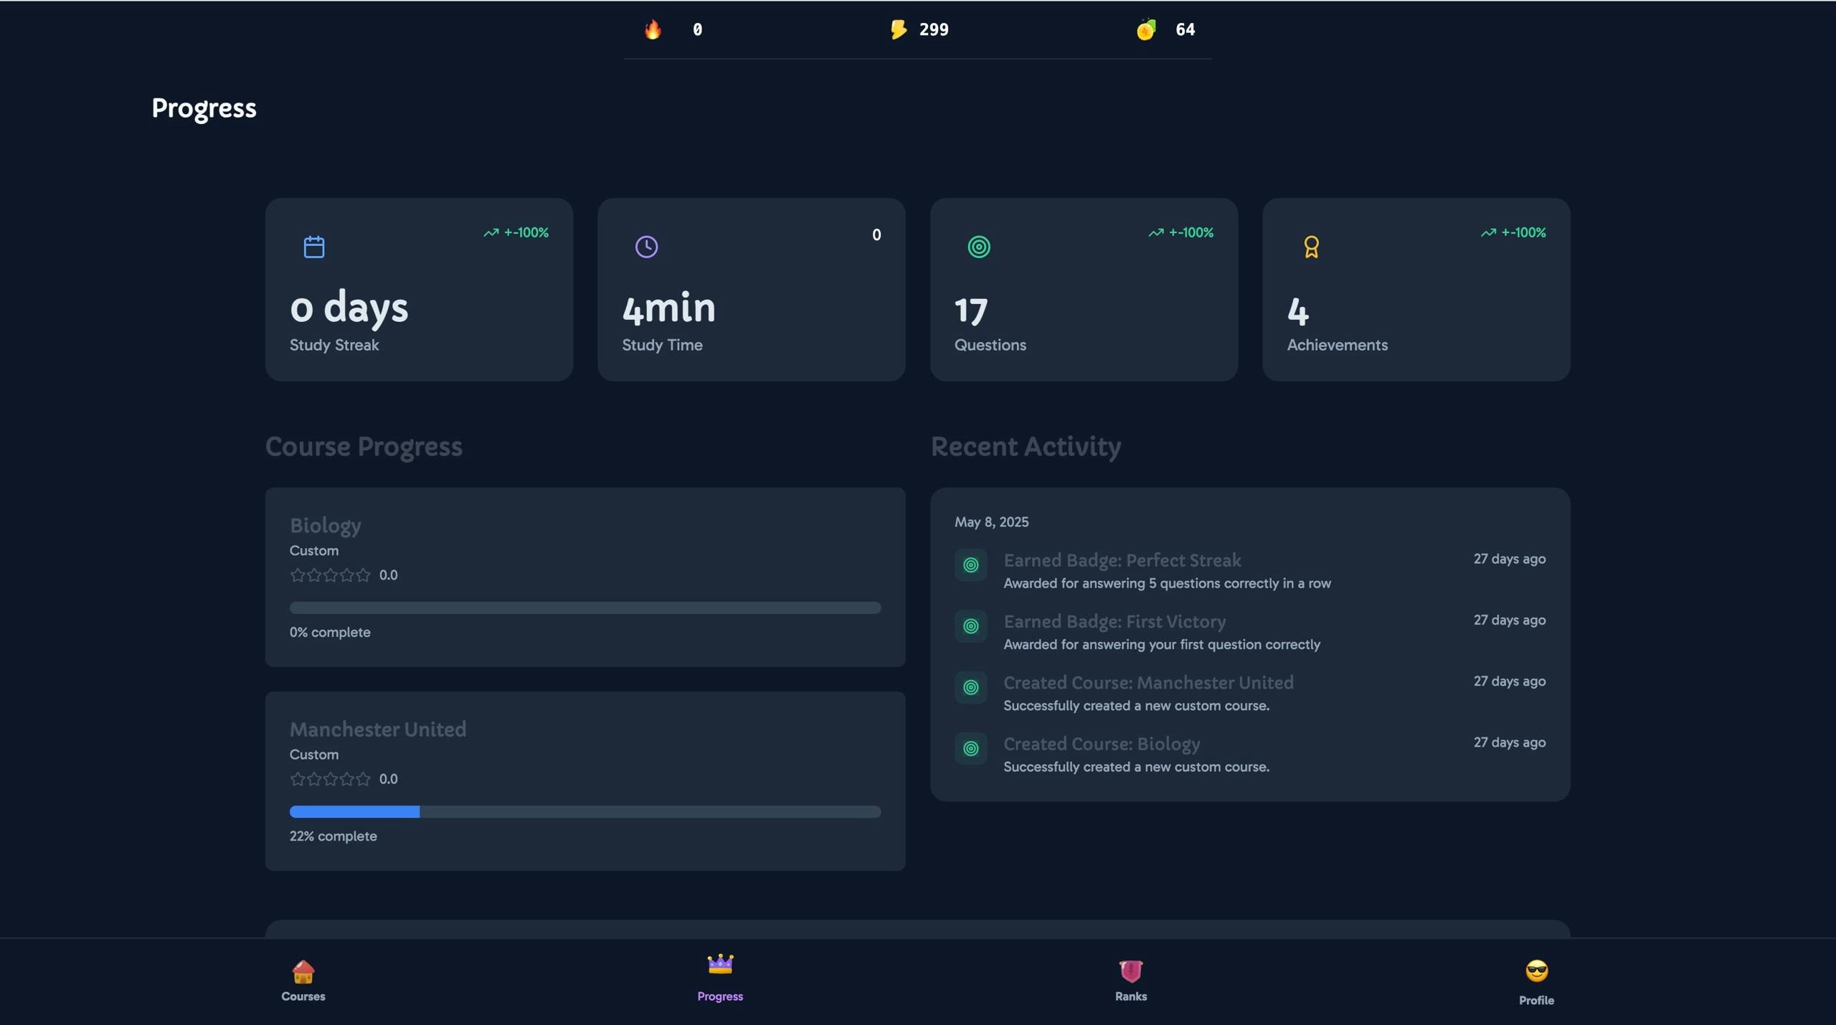This screenshot has height=1025, width=1836.
Task: Click the Manchester United 22% progress bar
Action: click(585, 812)
